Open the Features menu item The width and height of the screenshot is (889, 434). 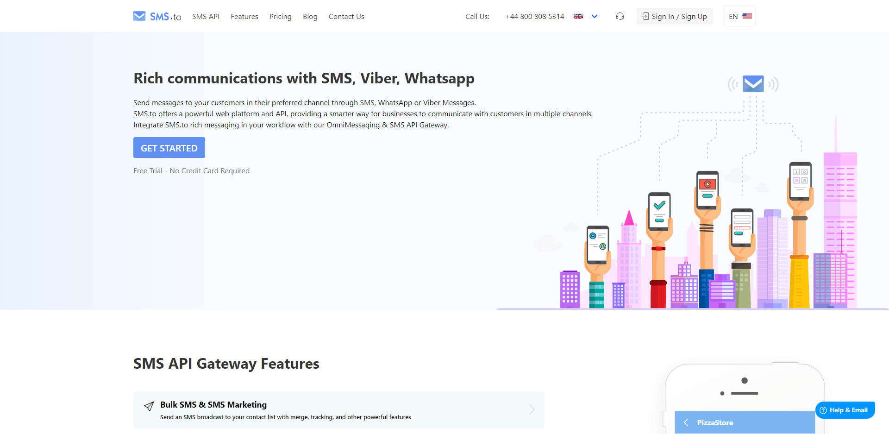244,17
